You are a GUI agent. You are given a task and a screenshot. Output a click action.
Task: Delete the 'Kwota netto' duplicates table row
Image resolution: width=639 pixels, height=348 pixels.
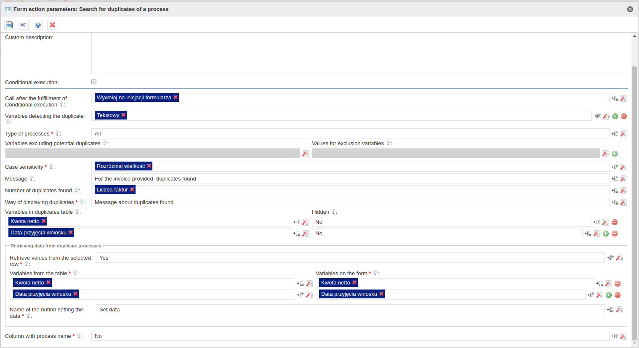pyautogui.click(x=615, y=222)
